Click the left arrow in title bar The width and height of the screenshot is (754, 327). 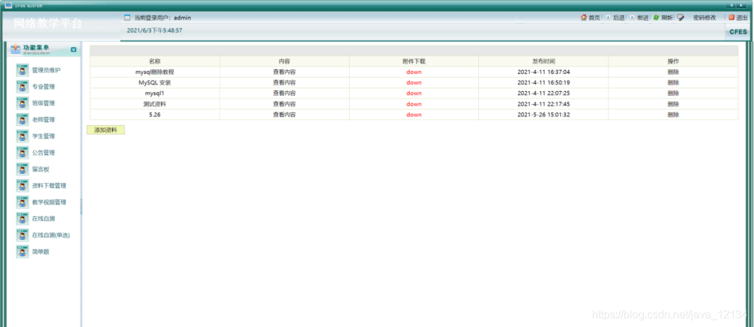[x=732, y=5]
